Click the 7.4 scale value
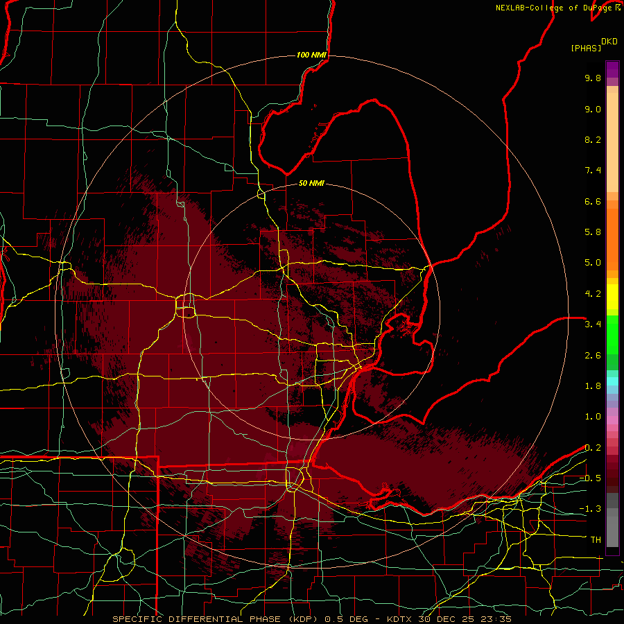 (x=593, y=171)
